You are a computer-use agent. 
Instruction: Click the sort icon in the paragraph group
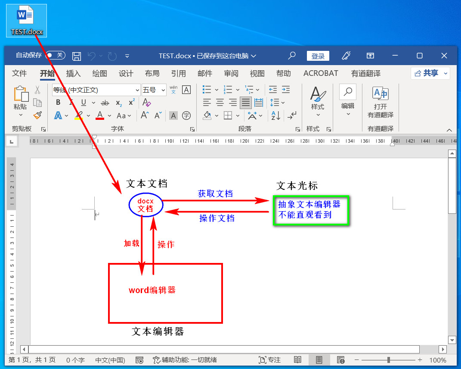275,115
